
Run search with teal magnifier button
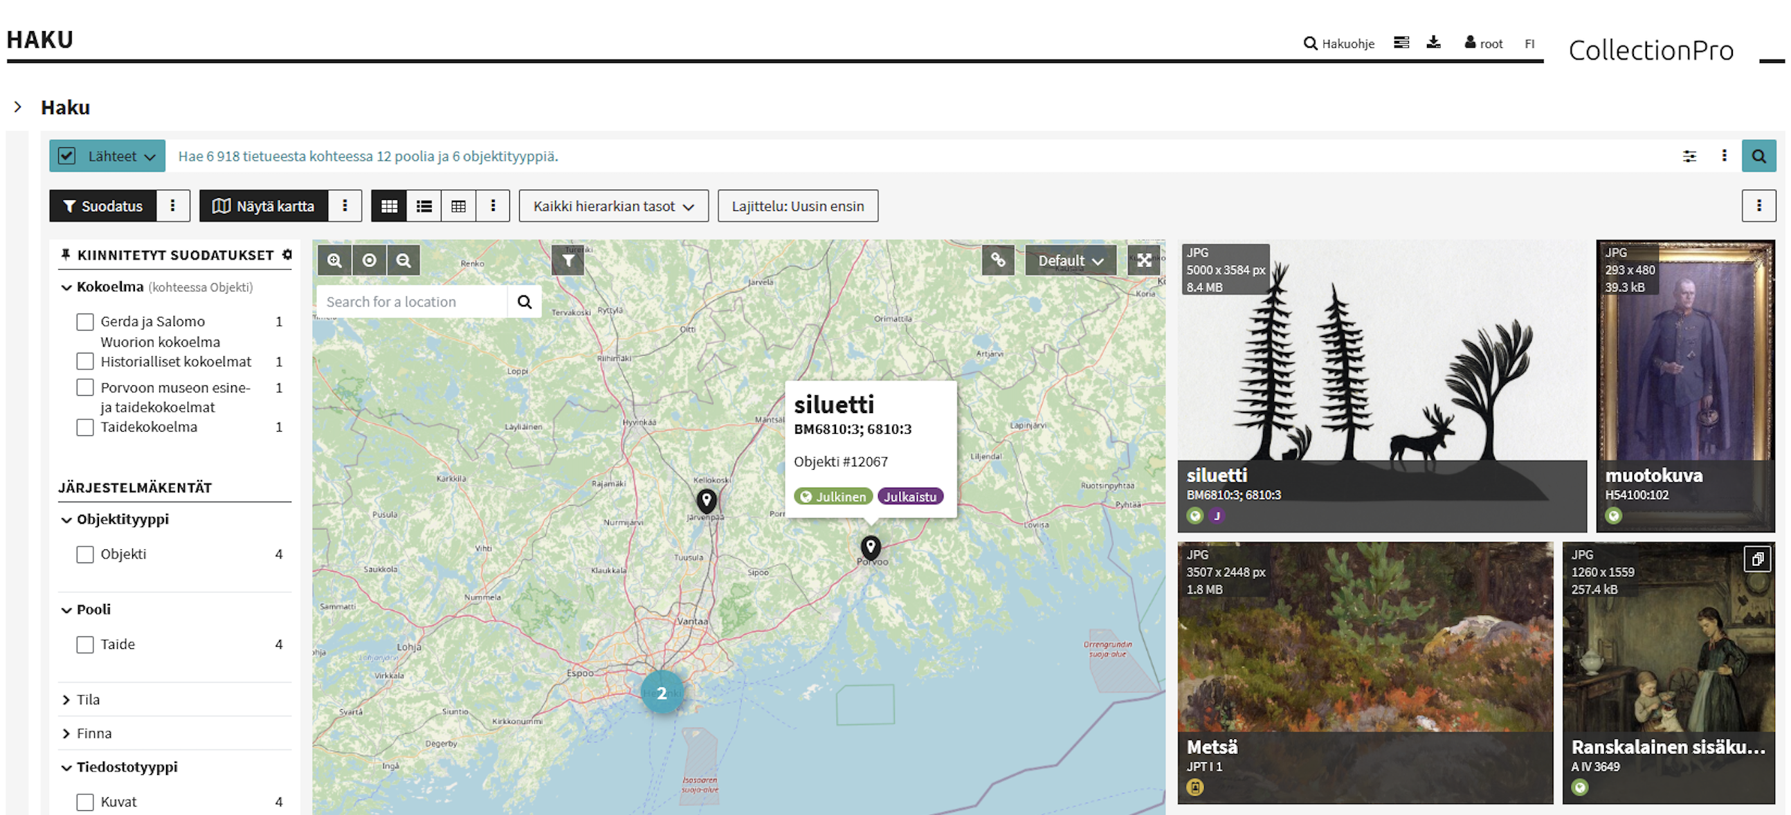coord(1758,156)
